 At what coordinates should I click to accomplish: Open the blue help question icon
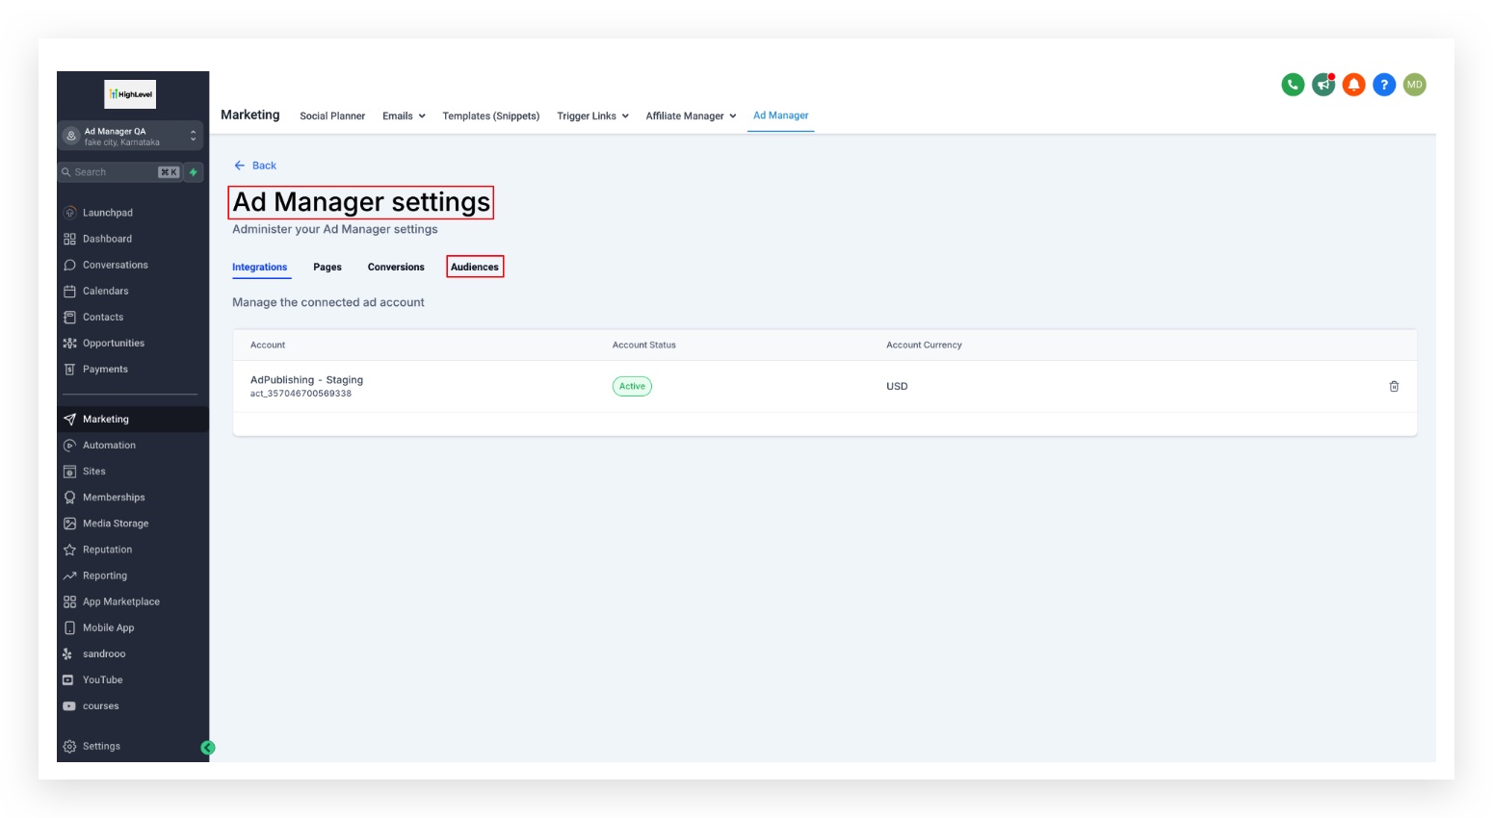[1384, 85]
